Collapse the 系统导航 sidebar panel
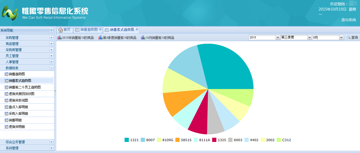Viewport: 360px width, 153px height. click(51, 30)
